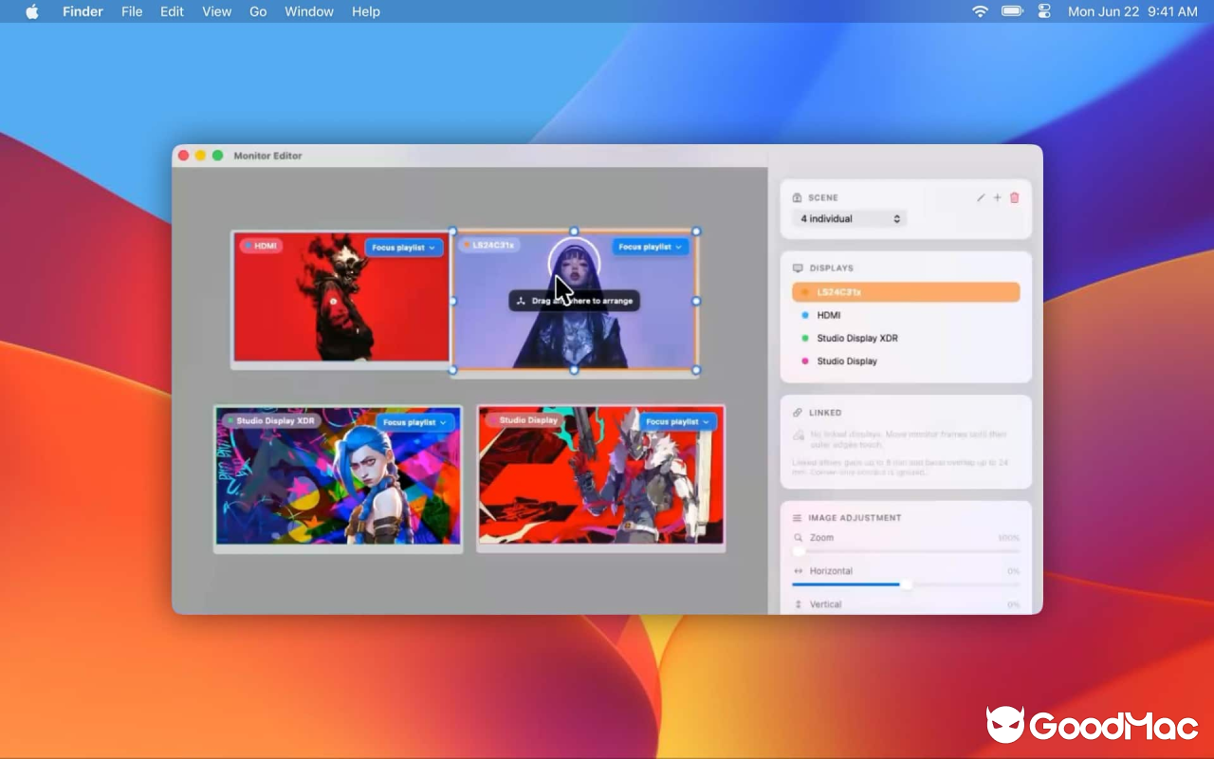Click the Wi-Fi icon in the menu bar
Viewport: 1214px width, 759px height.
(x=980, y=11)
